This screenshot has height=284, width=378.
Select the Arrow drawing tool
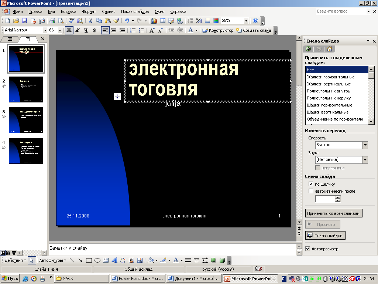(x=80, y=260)
